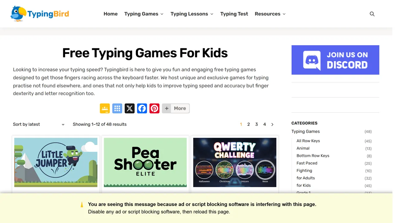The height and width of the screenshot is (223, 397).
Task: Share via the yellow Google Classroom icon
Action: tap(105, 108)
